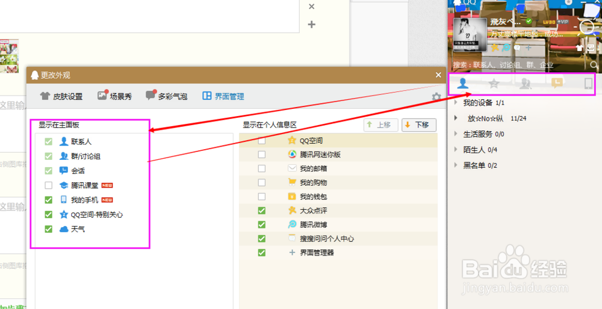Click the QQ penguin icon in the dialog title

(x=34, y=75)
